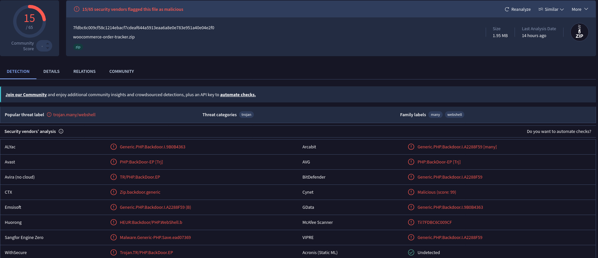The image size is (598, 258).
Task: Click the warning icon in the Huorong row
Action: click(x=114, y=222)
